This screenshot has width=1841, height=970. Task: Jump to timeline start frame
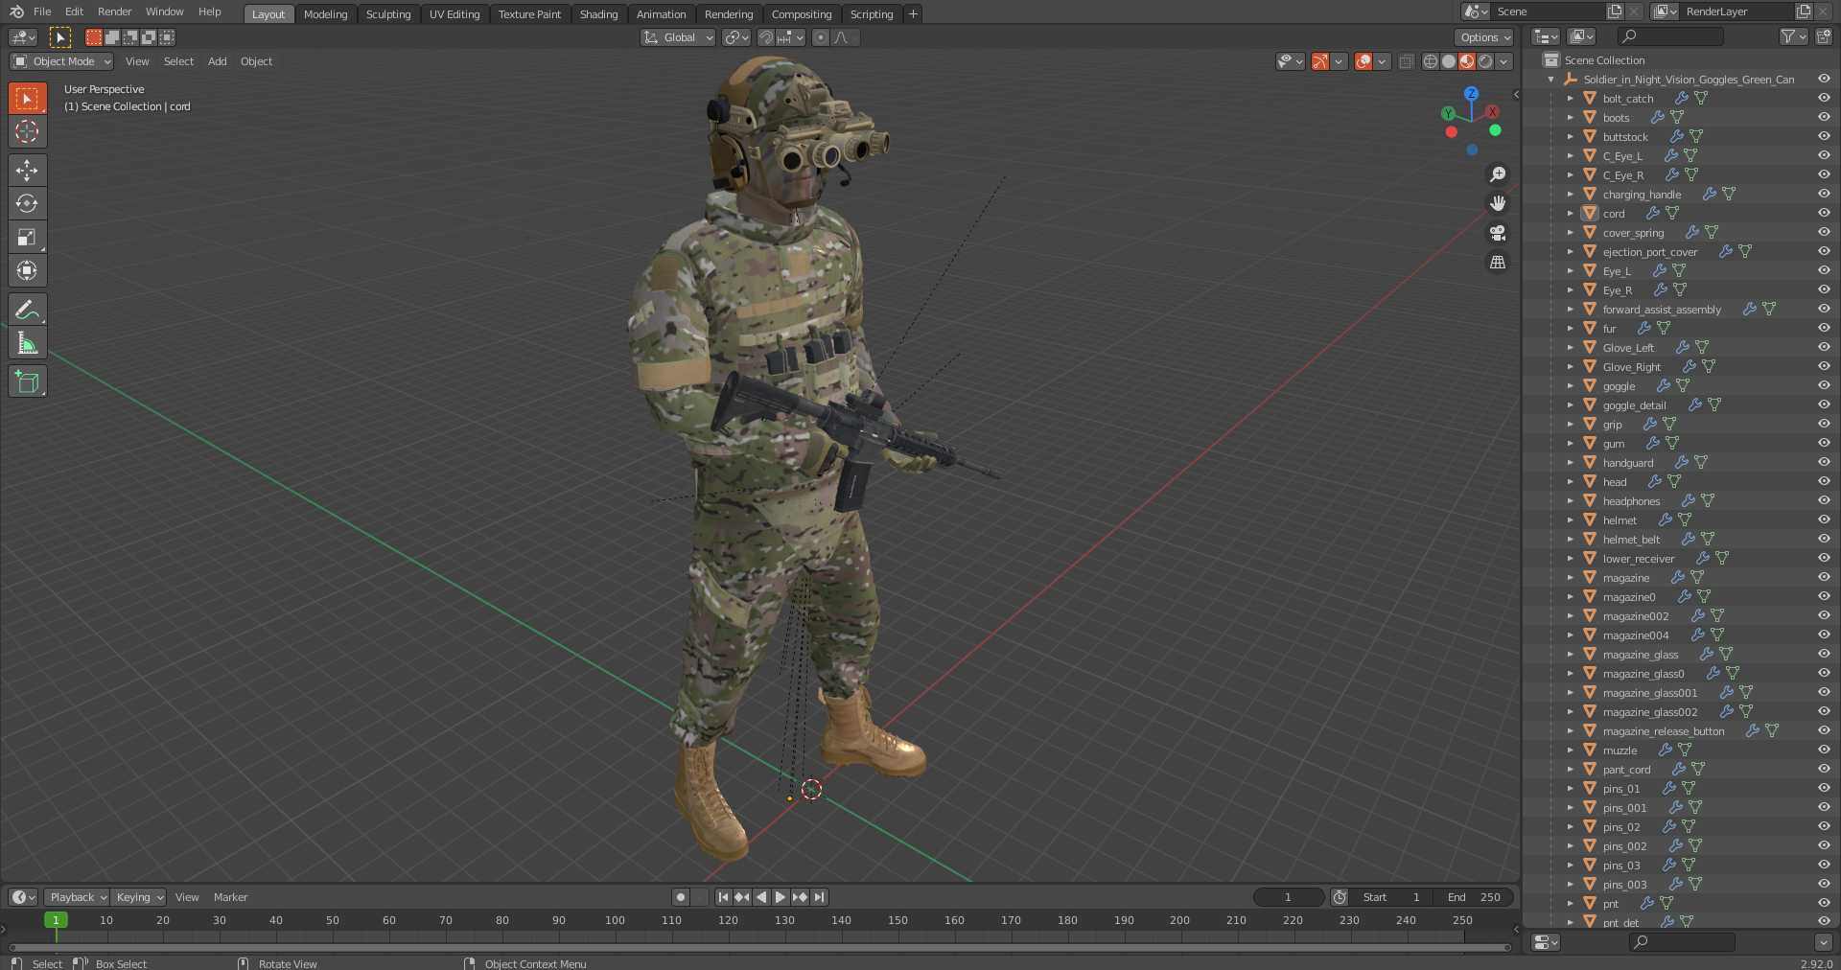pos(723,897)
